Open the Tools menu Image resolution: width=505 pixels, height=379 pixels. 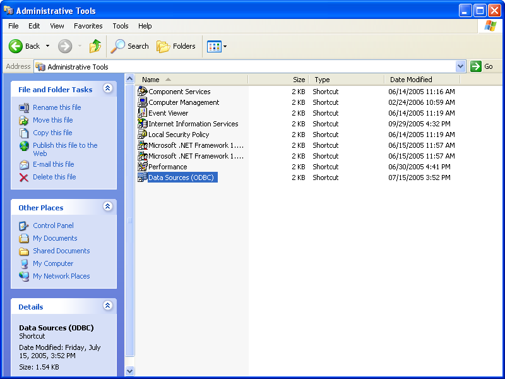coord(121,26)
